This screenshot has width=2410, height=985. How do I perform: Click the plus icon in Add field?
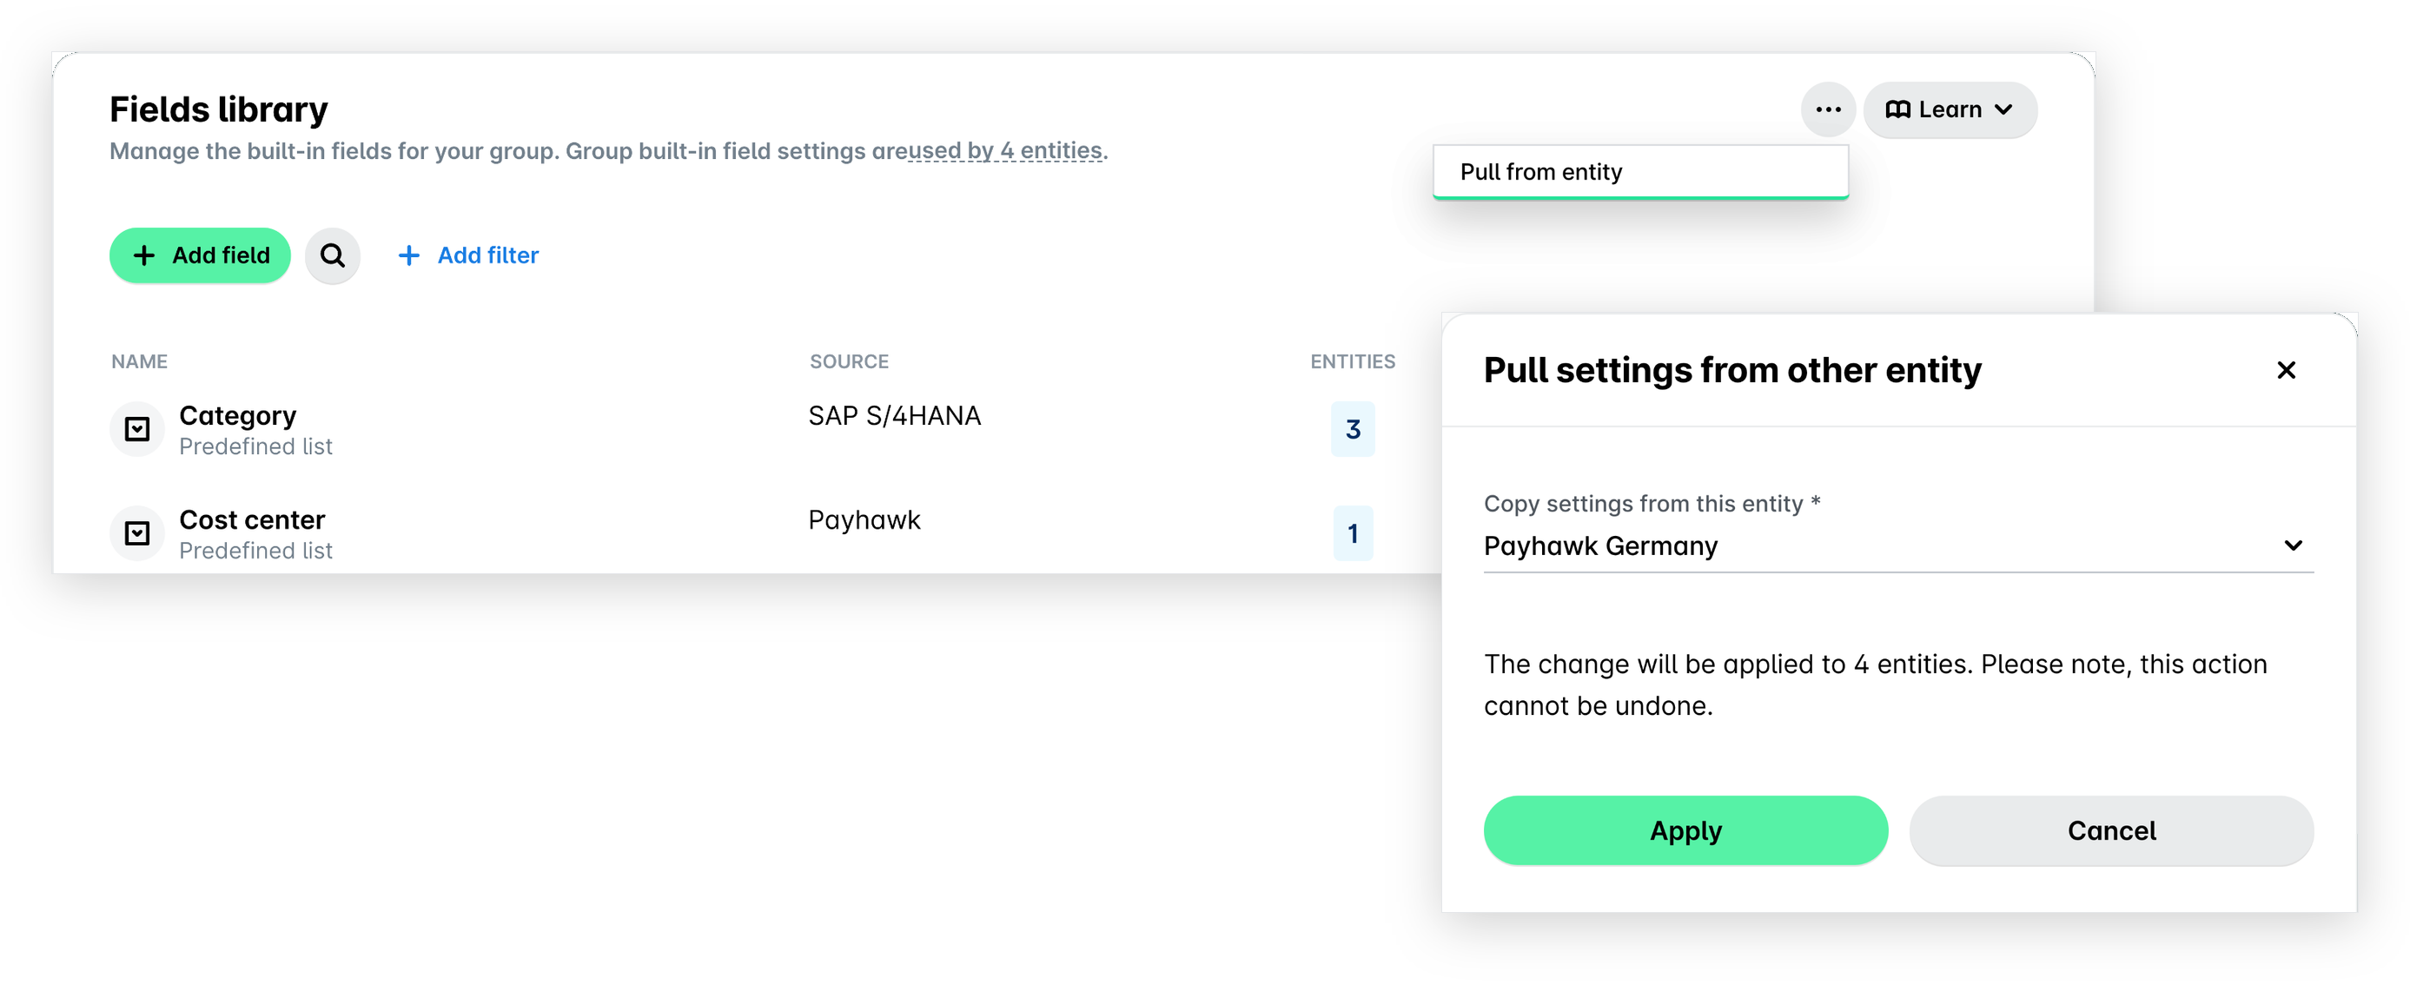tap(144, 255)
